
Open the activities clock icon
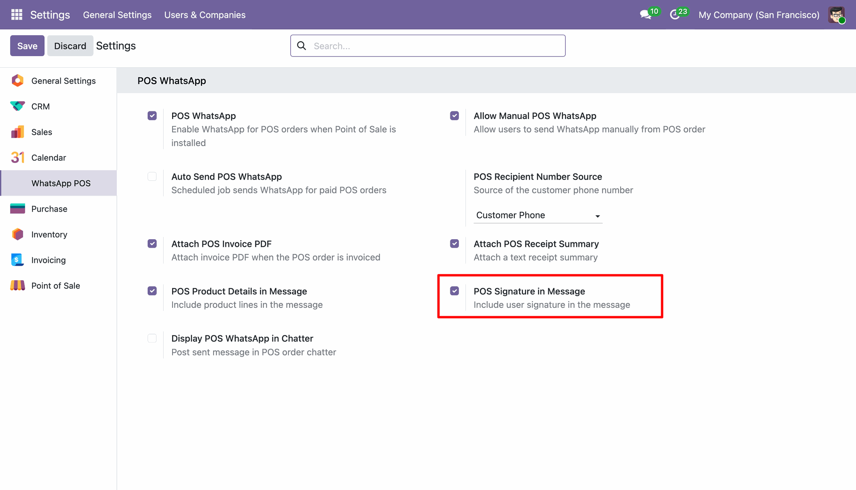pyautogui.click(x=675, y=15)
